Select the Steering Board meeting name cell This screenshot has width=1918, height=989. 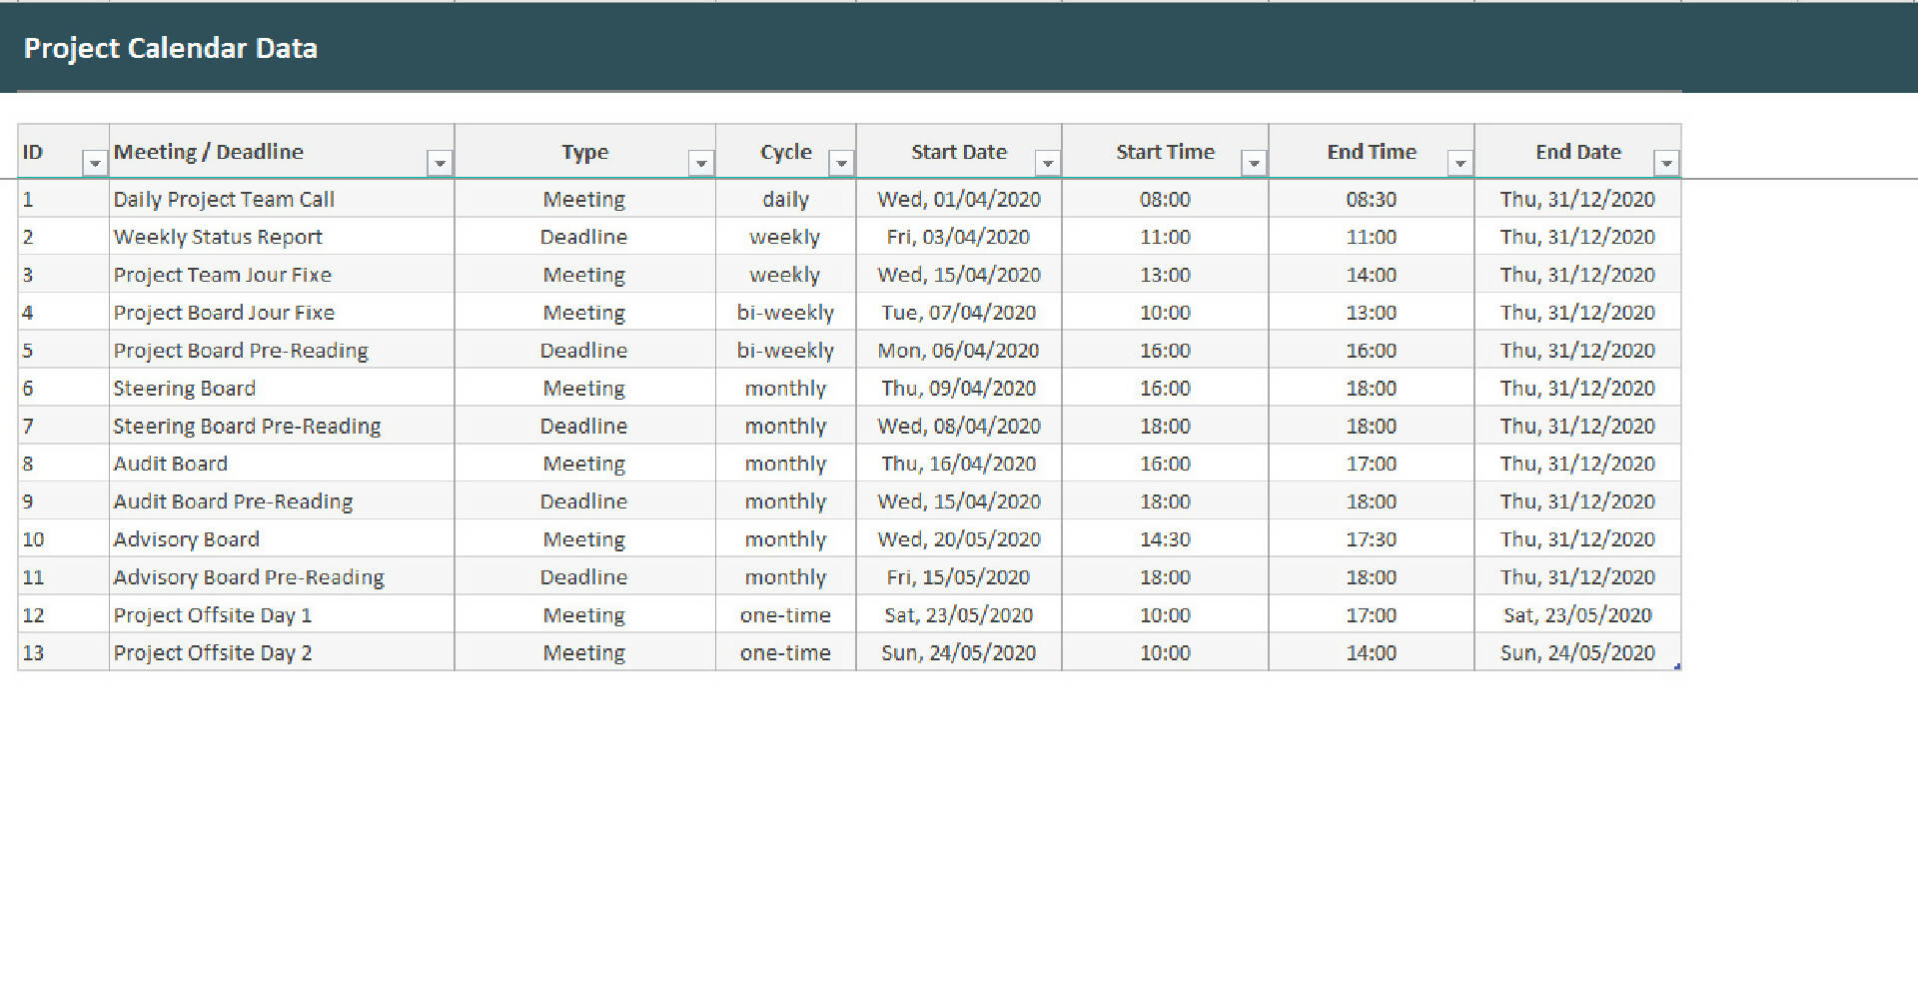184,388
